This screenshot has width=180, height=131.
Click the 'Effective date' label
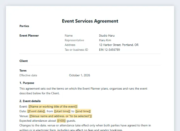tap(28, 75)
